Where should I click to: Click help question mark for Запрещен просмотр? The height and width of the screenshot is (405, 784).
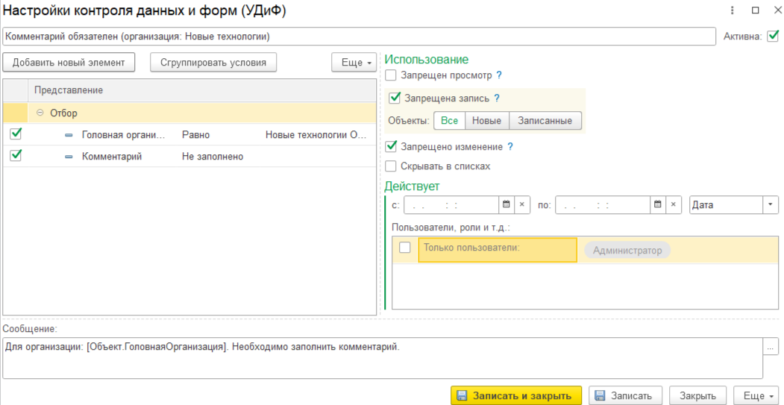click(499, 75)
